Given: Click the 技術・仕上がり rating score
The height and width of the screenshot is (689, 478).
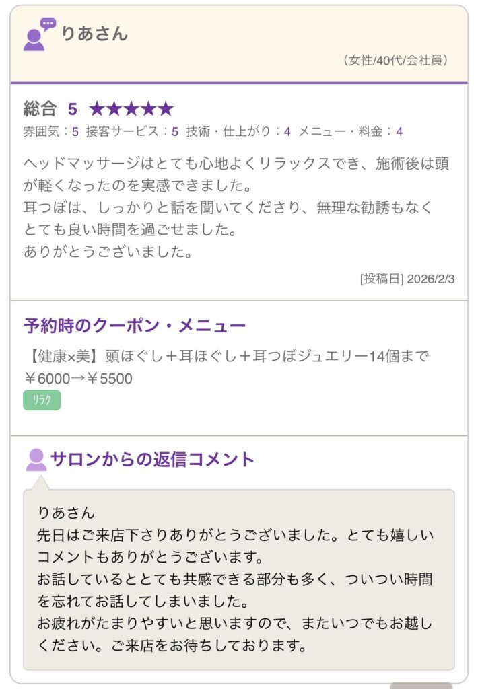Looking at the screenshot, I should [238, 132].
